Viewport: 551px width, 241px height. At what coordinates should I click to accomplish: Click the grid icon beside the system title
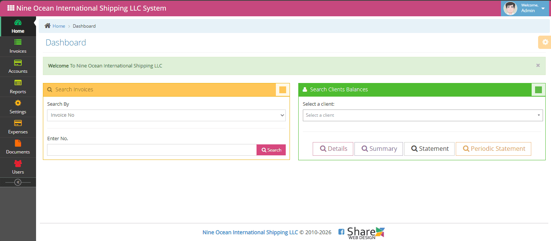pyautogui.click(x=11, y=8)
